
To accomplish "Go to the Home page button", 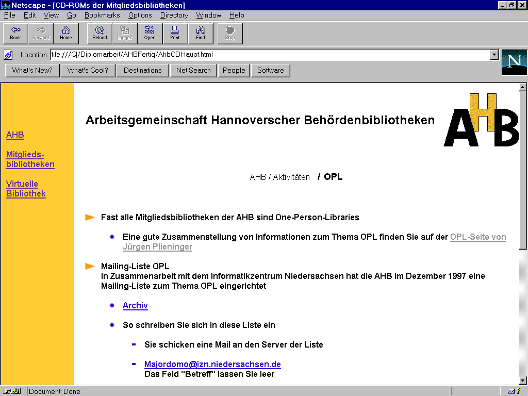I will coord(66,34).
